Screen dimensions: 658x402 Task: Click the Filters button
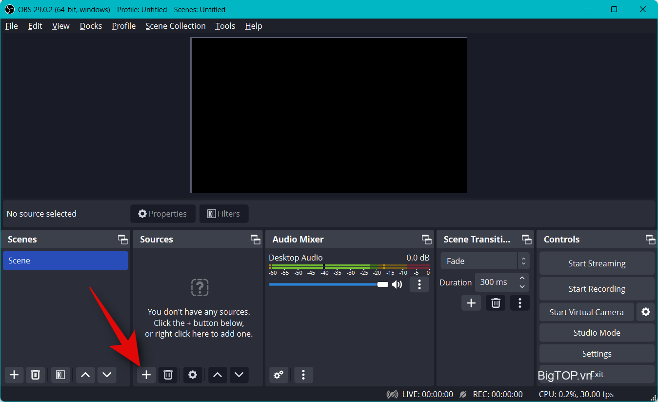[x=224, y=214]
